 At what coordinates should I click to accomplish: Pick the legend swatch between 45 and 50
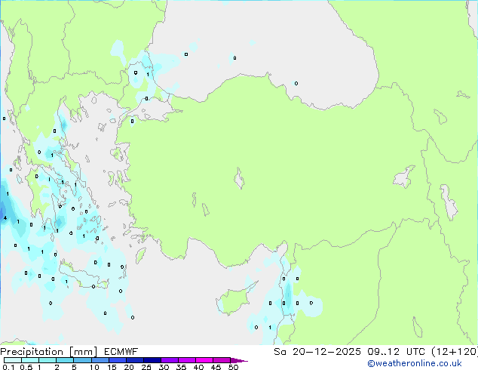222,360
